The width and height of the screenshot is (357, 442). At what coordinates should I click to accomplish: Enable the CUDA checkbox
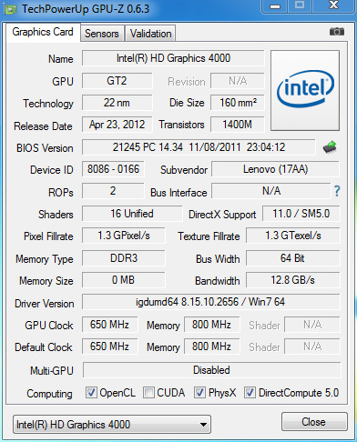tap(148, 393)
